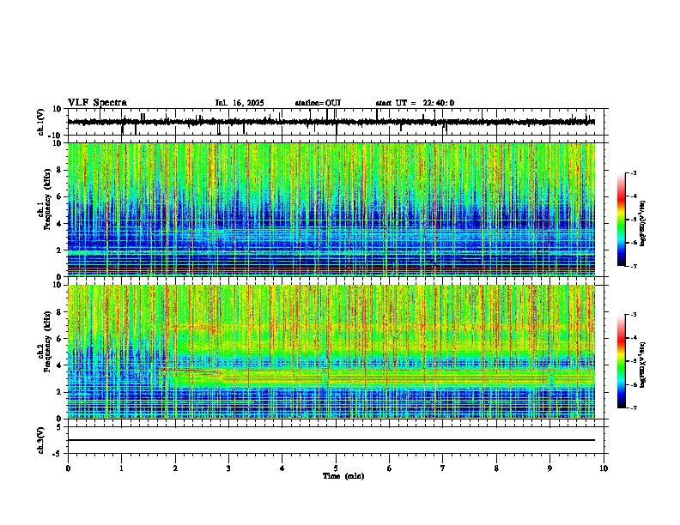680x525 pixels.
Task: Click the ch.1(V) waveform axis label
Action: tap(41, 122)
